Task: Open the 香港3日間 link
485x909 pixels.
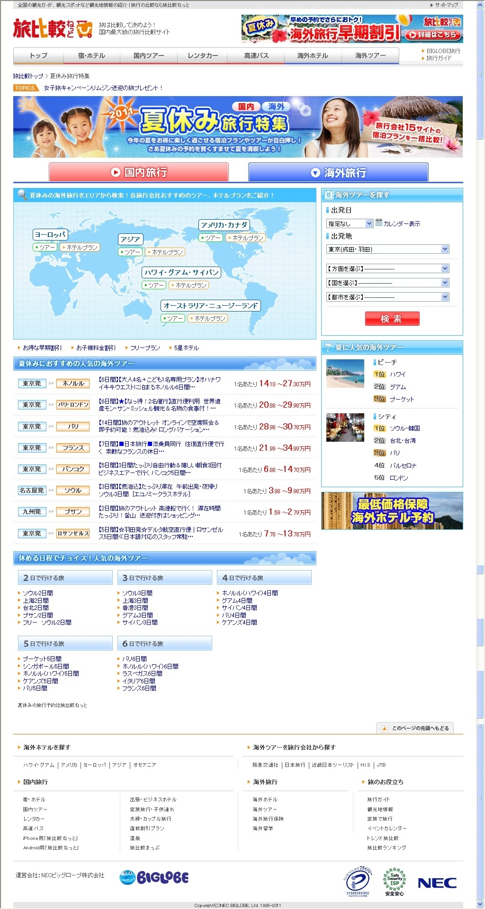Action: [135, 607]
